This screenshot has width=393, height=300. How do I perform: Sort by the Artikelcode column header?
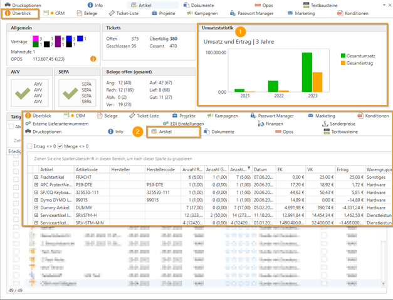pyautogui.click(x=88, y=169)
